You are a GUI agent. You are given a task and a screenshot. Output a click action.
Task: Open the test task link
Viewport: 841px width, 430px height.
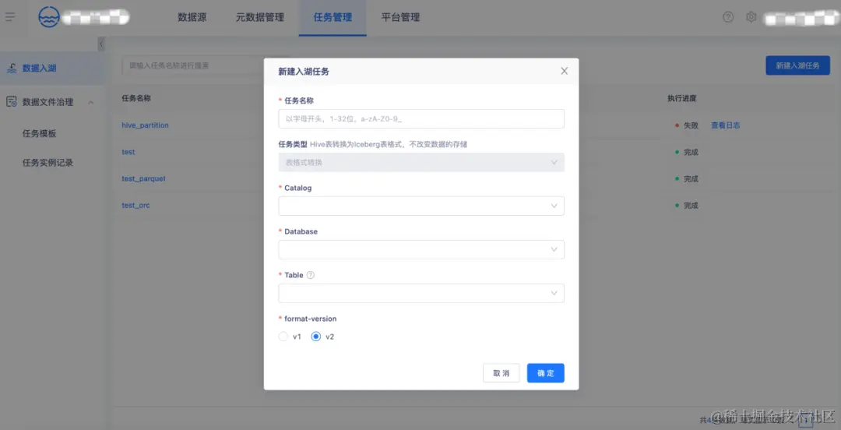[x=128, y=152]
